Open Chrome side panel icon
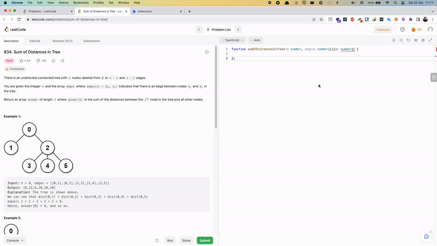This screenshot has width=437, height=246. click(x=418, y=19)
